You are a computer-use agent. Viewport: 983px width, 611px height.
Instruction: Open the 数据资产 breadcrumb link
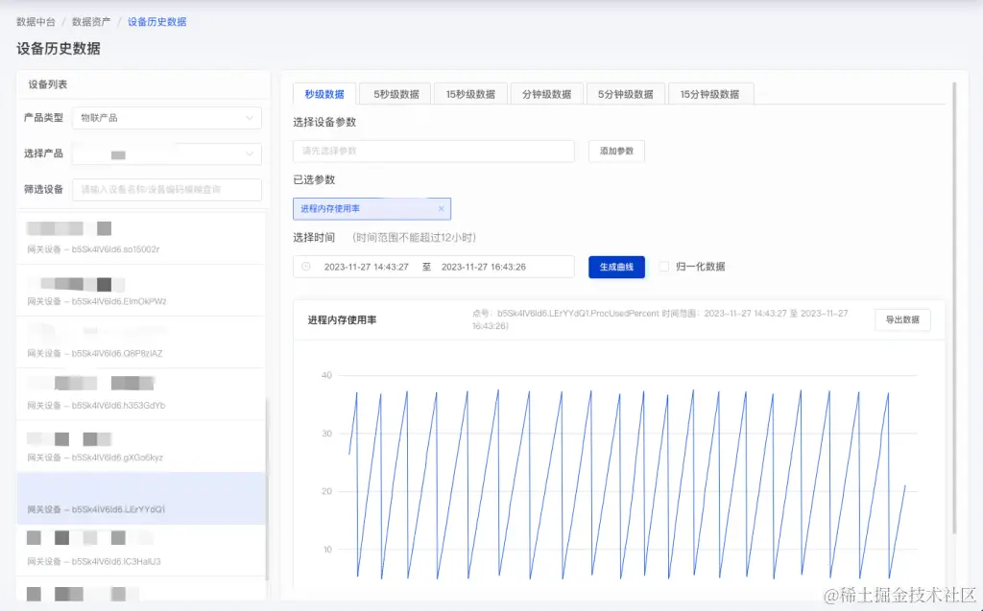point(92,21)
